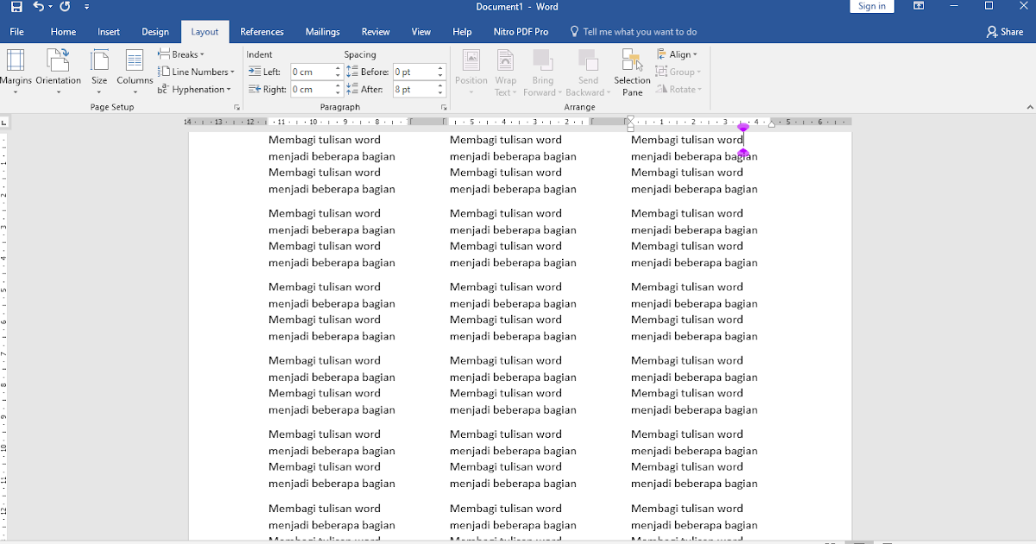Click the Indent Left value field
Image resolution: width=1036 pixels, height=544 pixels.
point(311,72)
